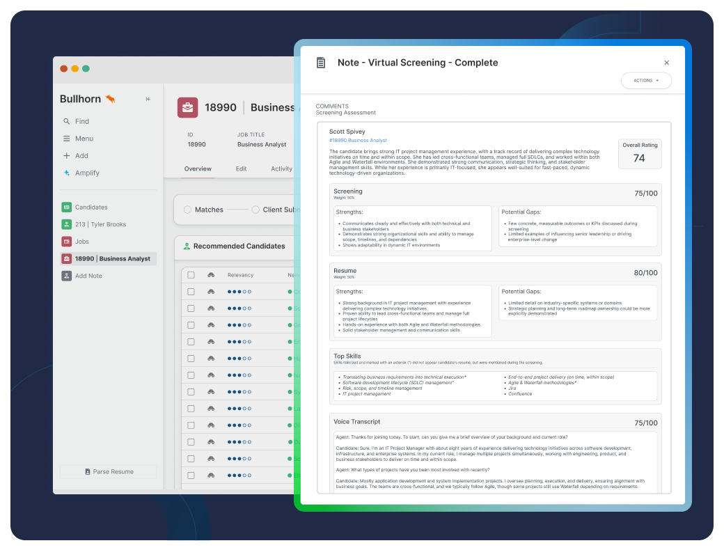The width and height of the screenshot is (724, 550).
Task: Click the red Jobs icon in sidebar
Action: tap(67, 241)
